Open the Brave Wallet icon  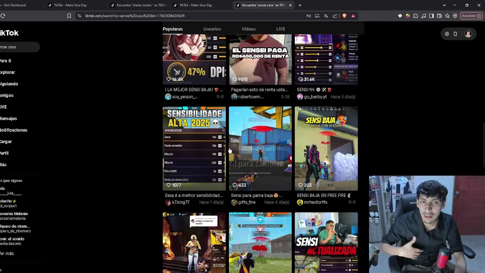(440, 16)
